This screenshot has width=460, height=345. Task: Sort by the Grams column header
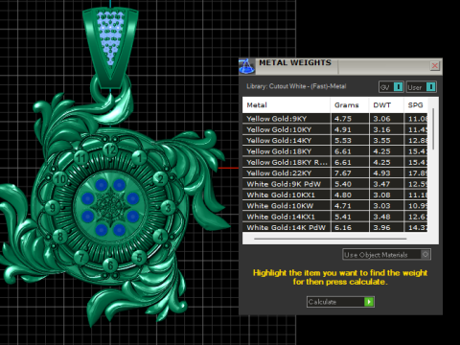pyautogui.click(x=350, y=105)
